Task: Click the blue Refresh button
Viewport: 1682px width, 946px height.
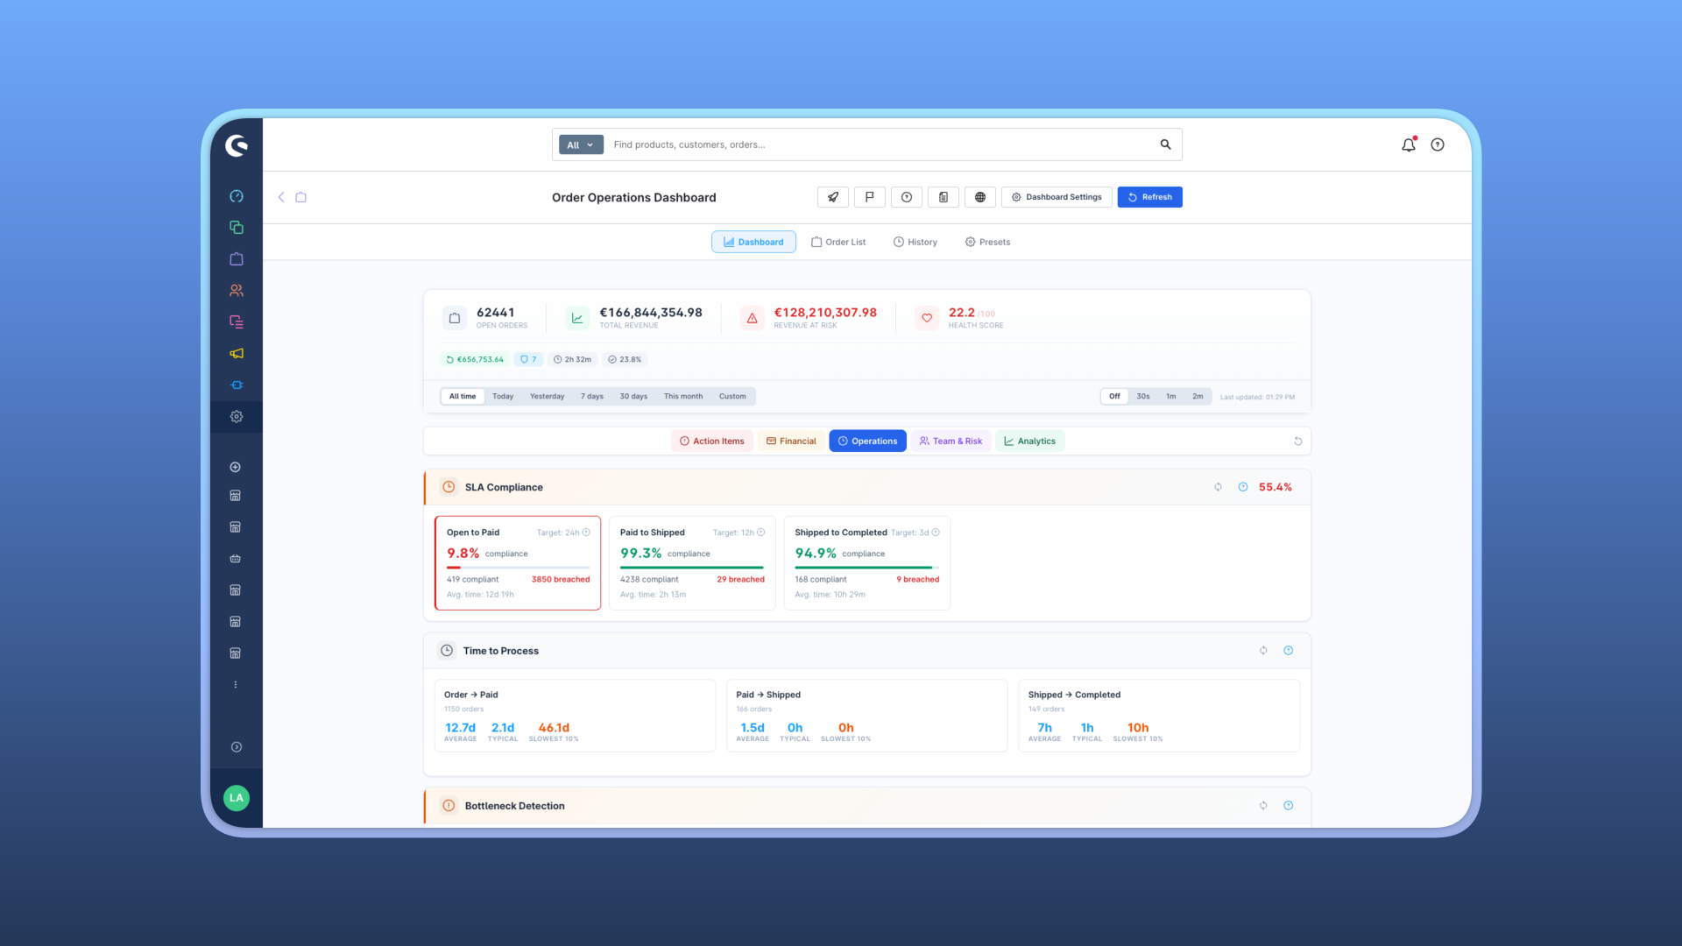Action: 1149,197
